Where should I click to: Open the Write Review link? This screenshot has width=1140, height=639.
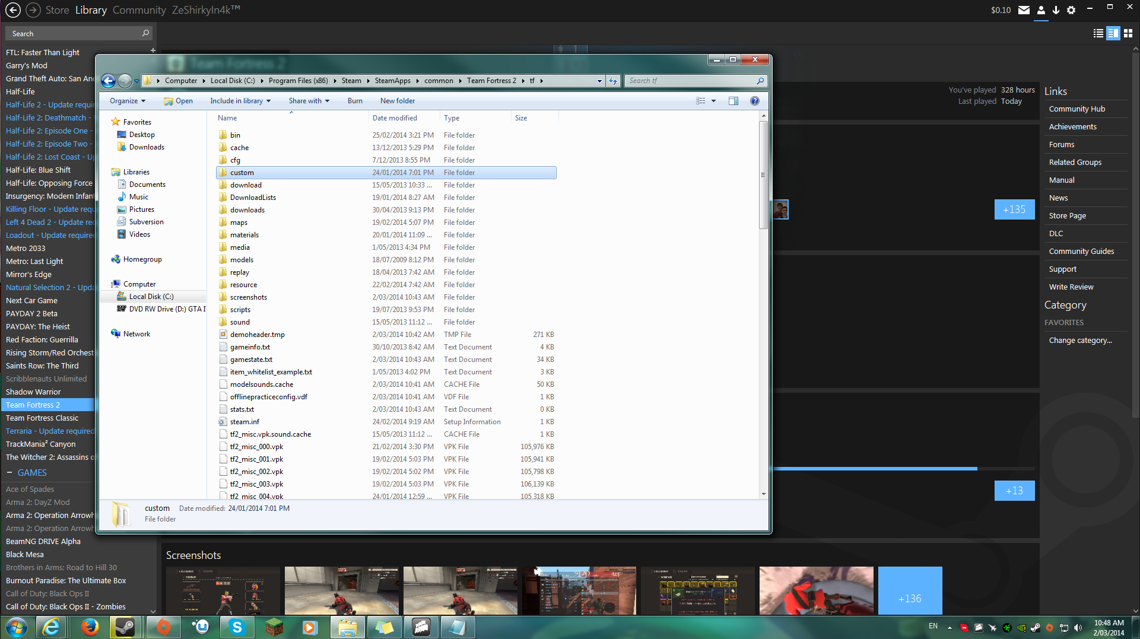pyautogui.click(x=1071, y=287)
